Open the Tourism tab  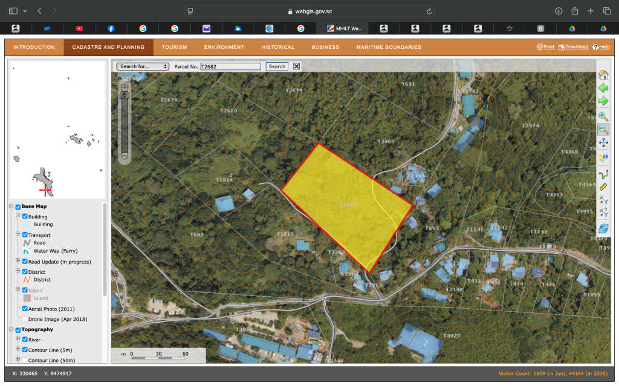tap(174, 47)
